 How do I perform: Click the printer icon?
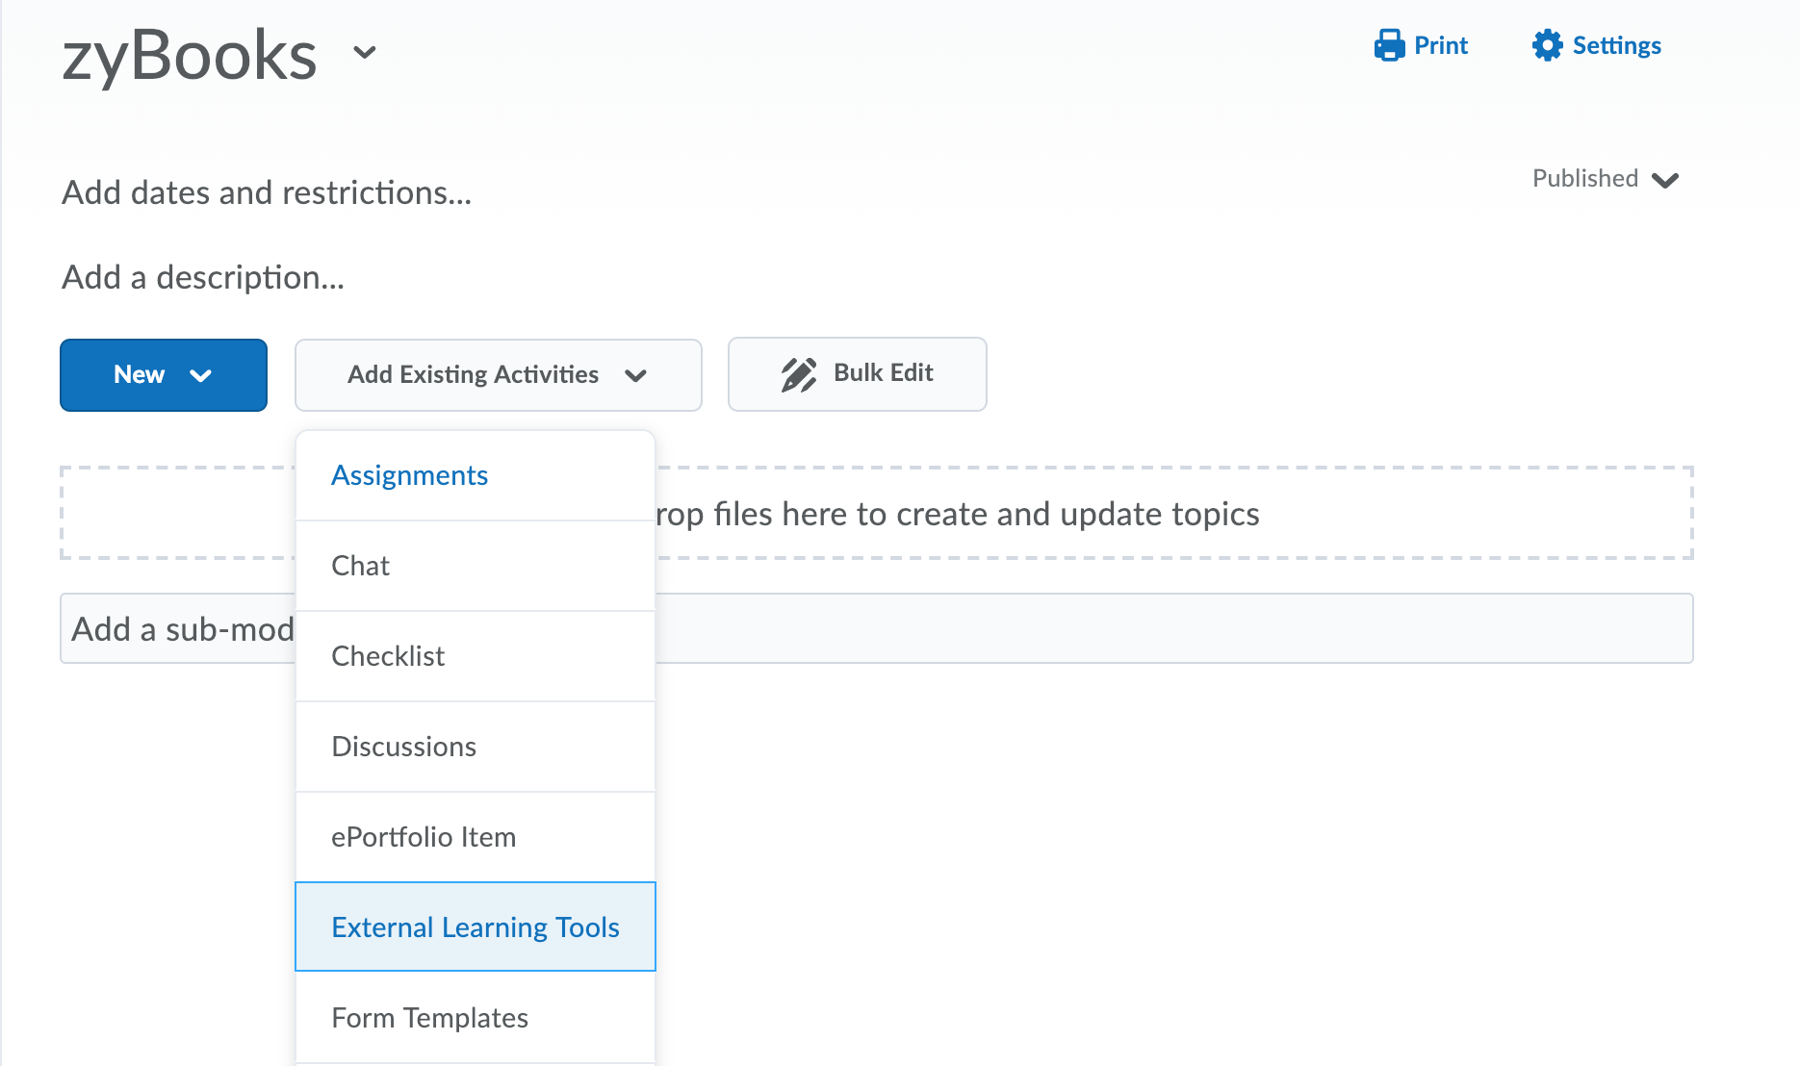tap(1389, 45)
